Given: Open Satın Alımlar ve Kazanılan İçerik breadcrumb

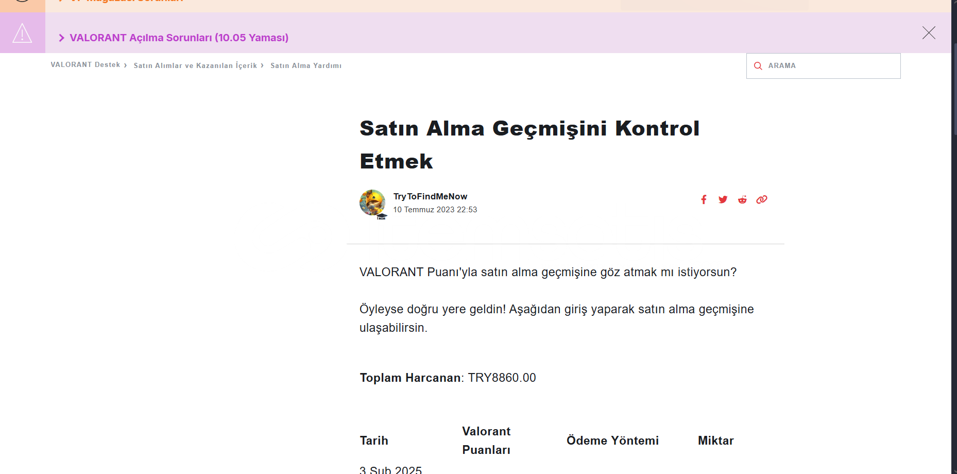Looking at the screenshot, I should pos(195,65).
